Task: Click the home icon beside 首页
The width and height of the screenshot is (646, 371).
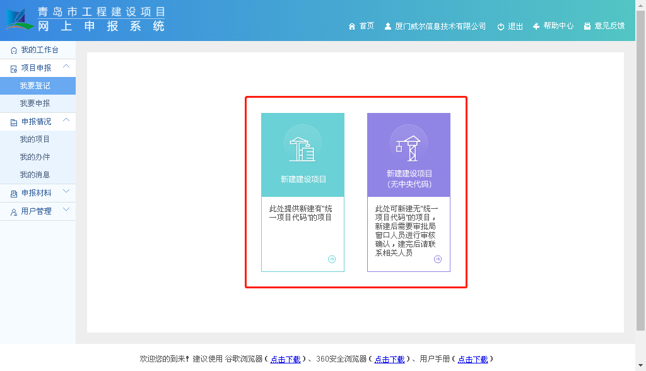Action: coord(352,26)
